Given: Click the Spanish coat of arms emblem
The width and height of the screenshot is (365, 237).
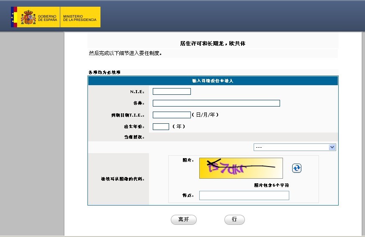Looking at the screenshot, I should 28,17.
